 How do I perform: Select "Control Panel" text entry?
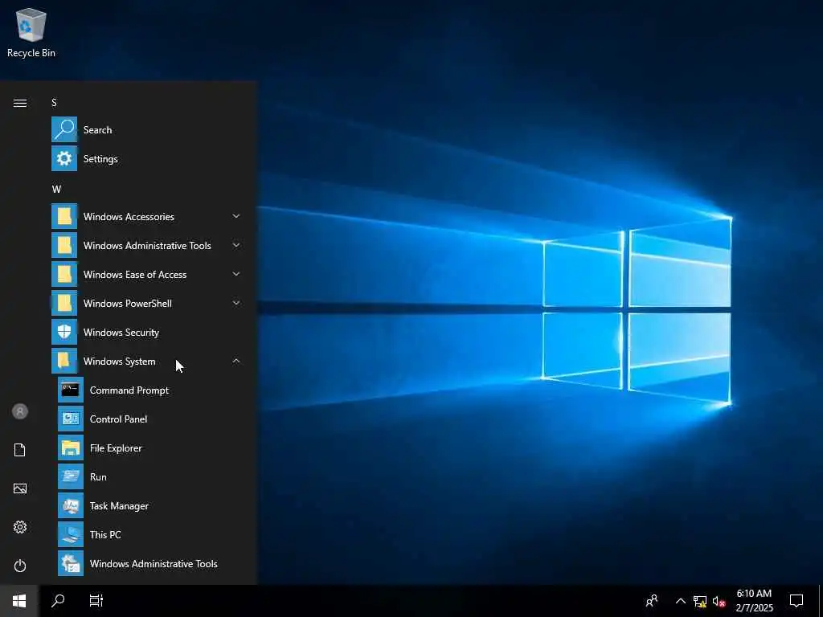tap(119, 419)
